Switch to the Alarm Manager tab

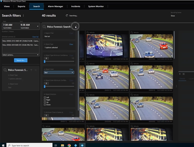[x=55, y=6]
